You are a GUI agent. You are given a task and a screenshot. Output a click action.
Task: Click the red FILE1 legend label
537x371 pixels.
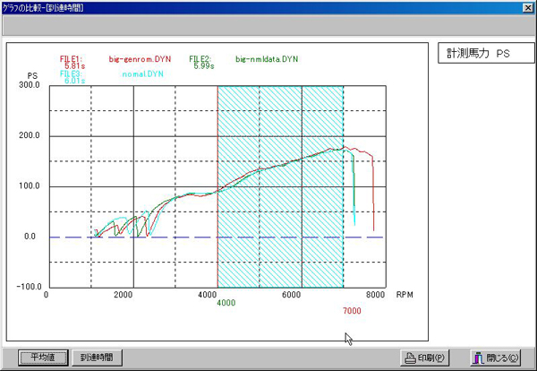[x=72, y=59]
